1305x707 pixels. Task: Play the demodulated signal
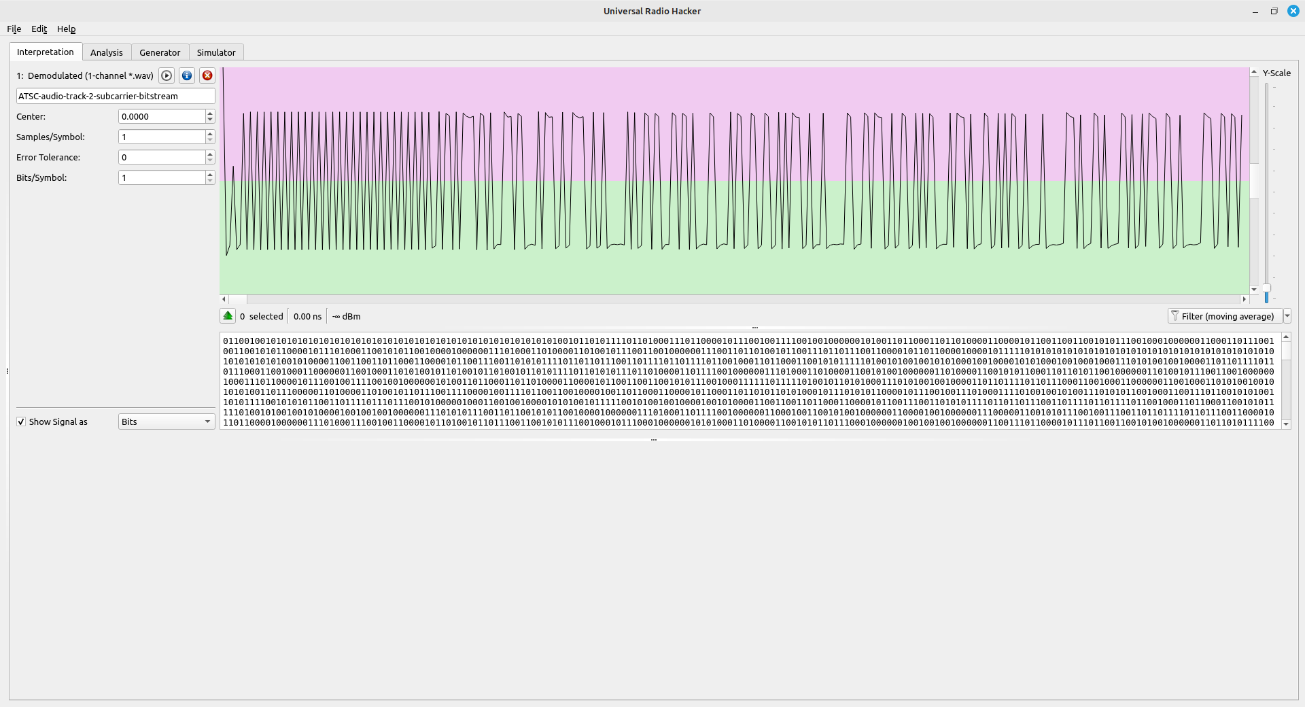click(x=167, y=75)
